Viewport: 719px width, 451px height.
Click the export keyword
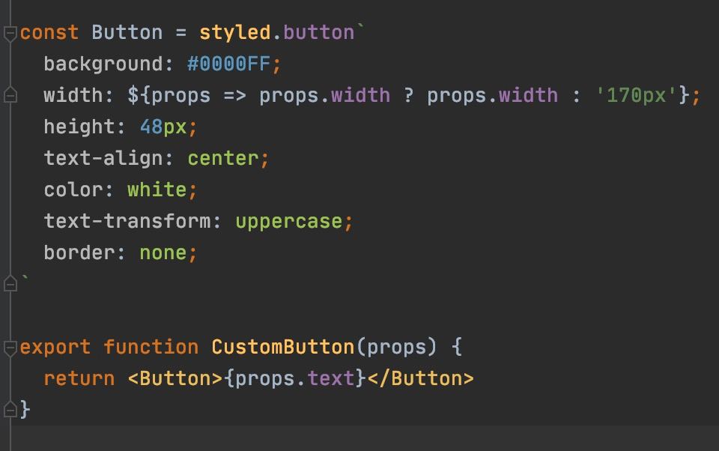pos(55,347)
